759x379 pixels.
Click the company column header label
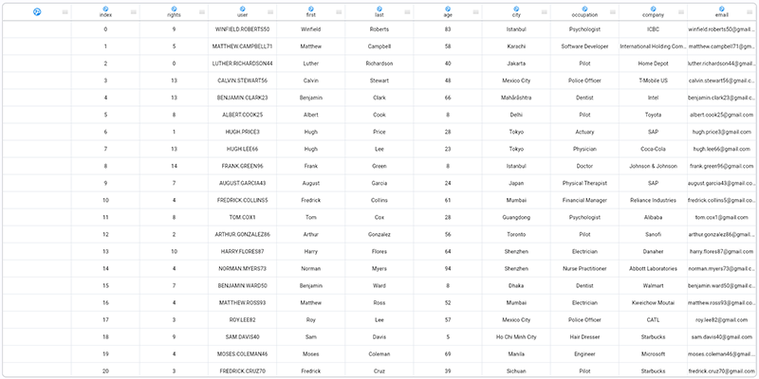[x=653, y=16]
